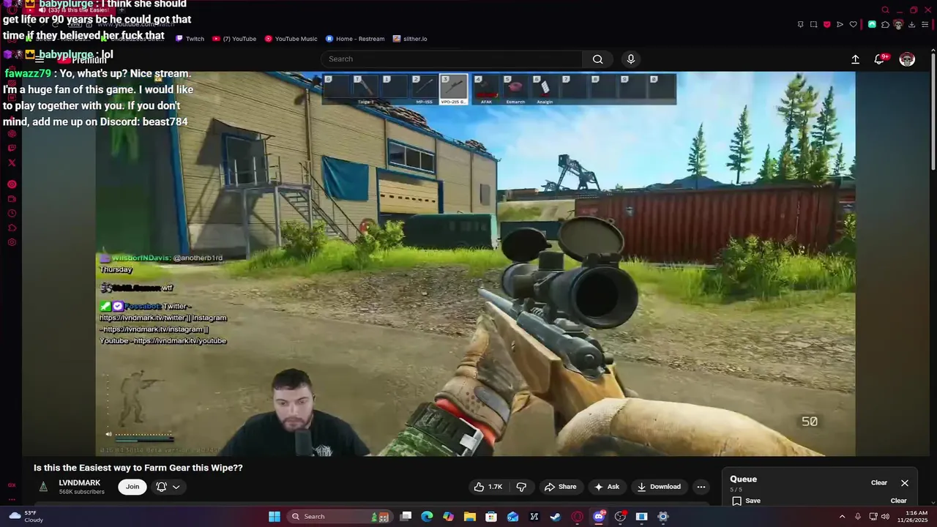
Task: Open YouTube create/upload icon
Action: pyautogui.click(x=855, y=59)
